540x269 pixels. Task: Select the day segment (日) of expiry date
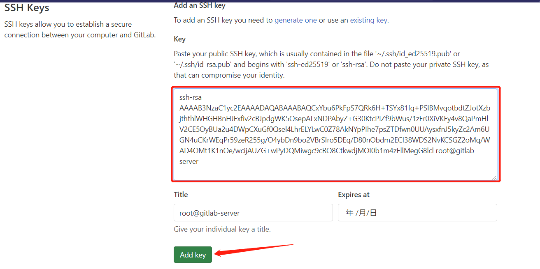[373, 213]
